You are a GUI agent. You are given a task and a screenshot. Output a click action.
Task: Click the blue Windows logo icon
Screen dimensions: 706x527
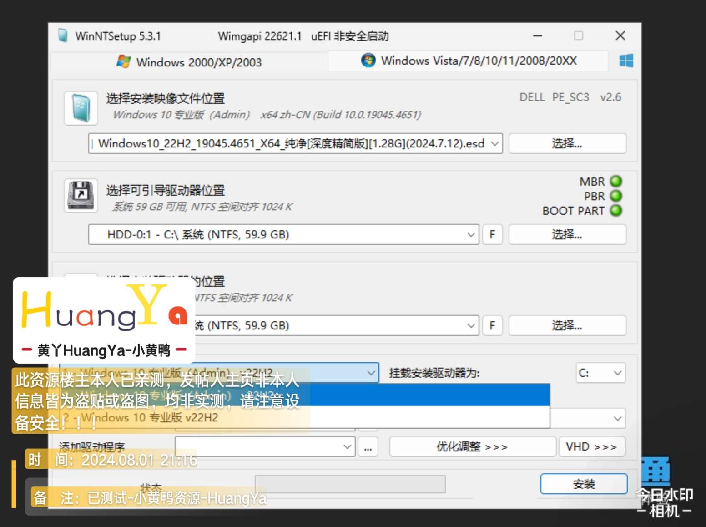[626, 61]
